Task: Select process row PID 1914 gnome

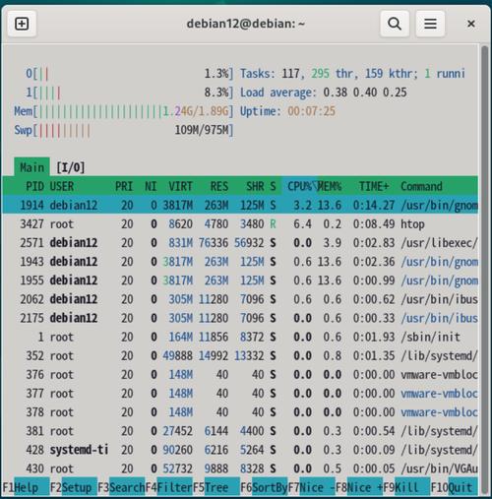Action: pyautogui.click(x=240, y=206)
